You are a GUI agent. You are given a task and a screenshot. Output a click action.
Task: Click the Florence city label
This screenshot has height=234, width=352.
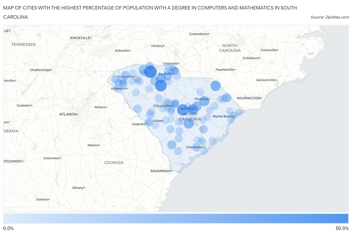coord(202,99)
